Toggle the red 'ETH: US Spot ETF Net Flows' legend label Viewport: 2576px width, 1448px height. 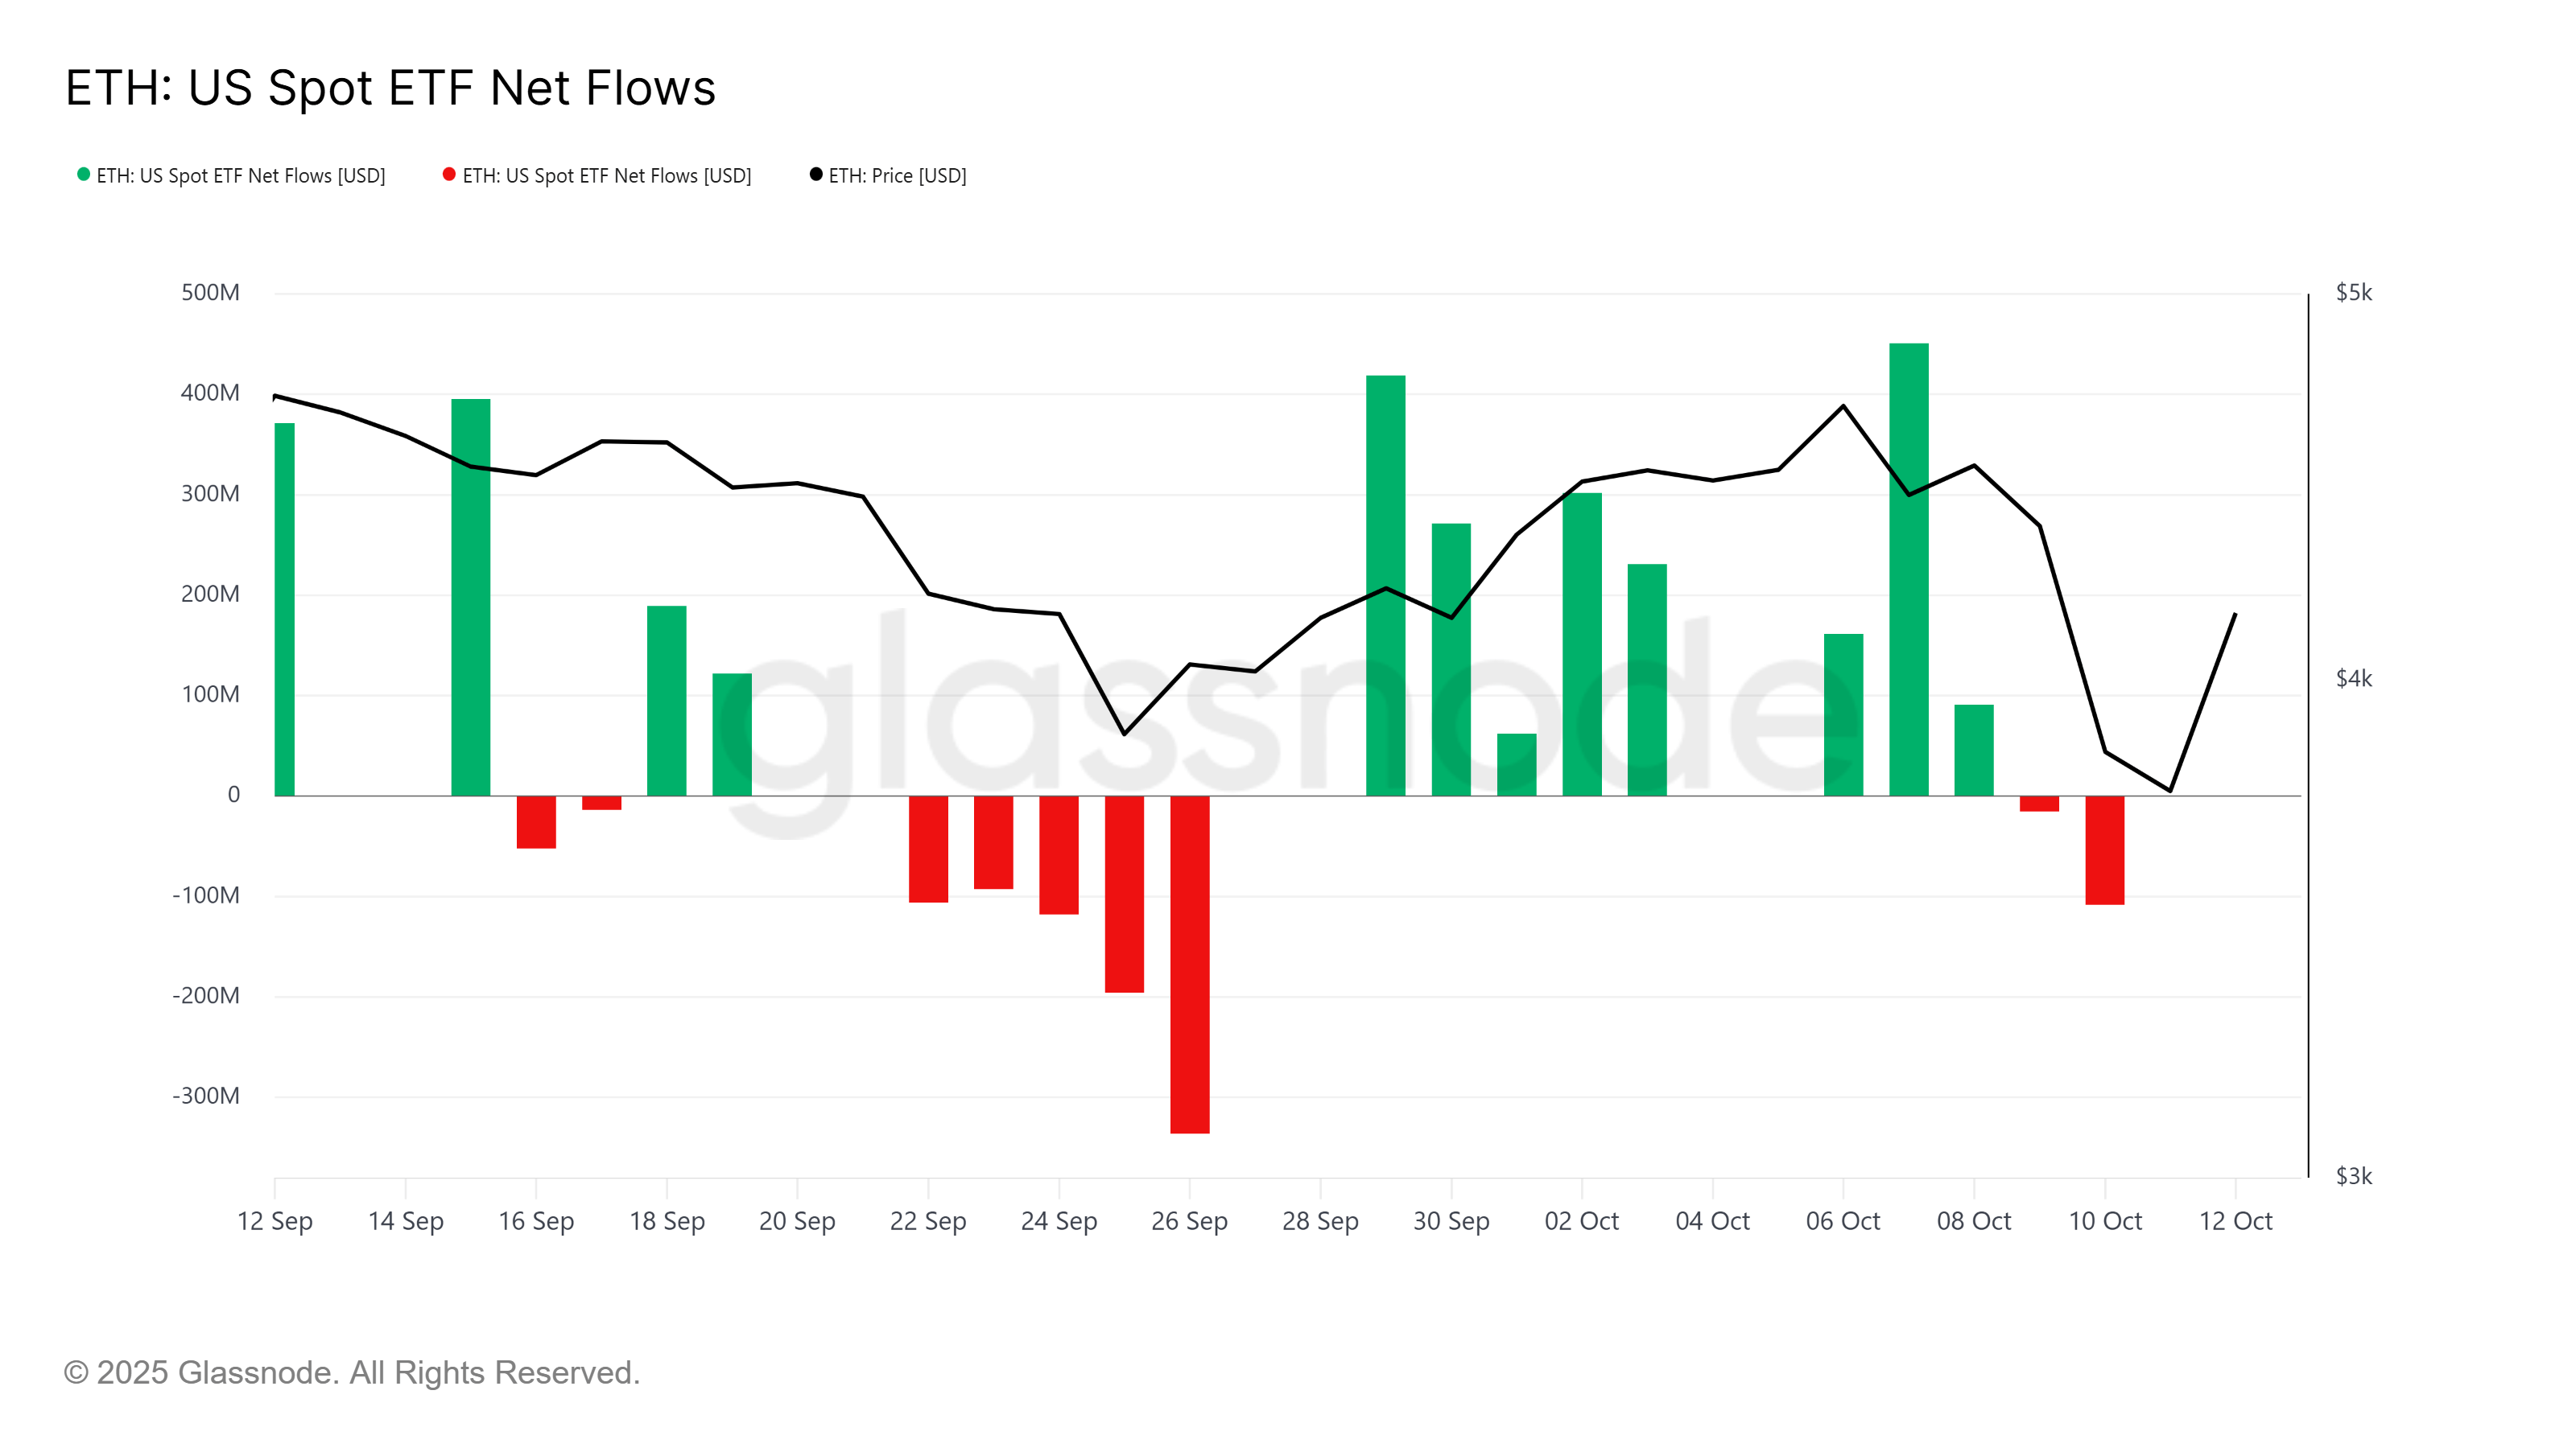[x=606, y=176]
